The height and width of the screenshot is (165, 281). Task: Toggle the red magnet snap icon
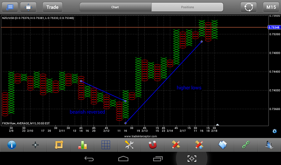153,145
